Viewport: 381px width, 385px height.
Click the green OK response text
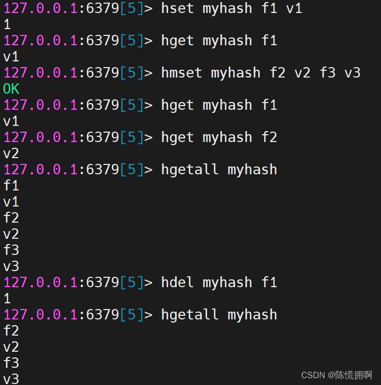point(11,89)
